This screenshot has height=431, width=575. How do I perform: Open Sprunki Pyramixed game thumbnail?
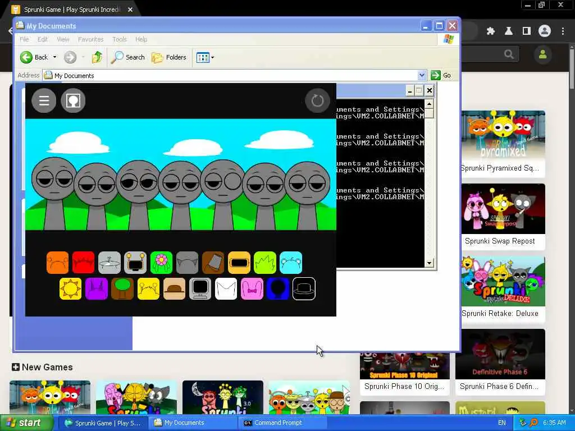point(503,135)
